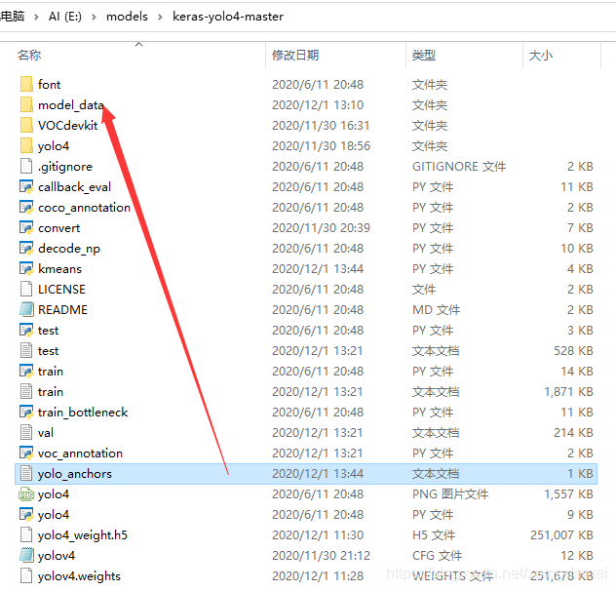Sort by 修改日期 column header
616x591 pixels.
coord(295,55)
